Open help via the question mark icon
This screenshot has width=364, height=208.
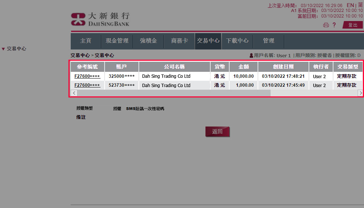[x=334, y=25]
